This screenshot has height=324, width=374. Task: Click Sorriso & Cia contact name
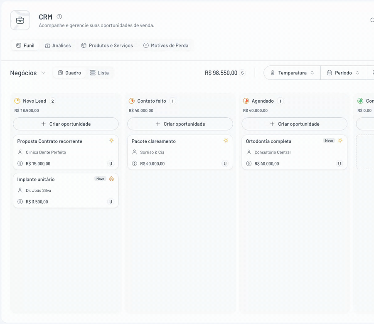click(x=152, y=152)
